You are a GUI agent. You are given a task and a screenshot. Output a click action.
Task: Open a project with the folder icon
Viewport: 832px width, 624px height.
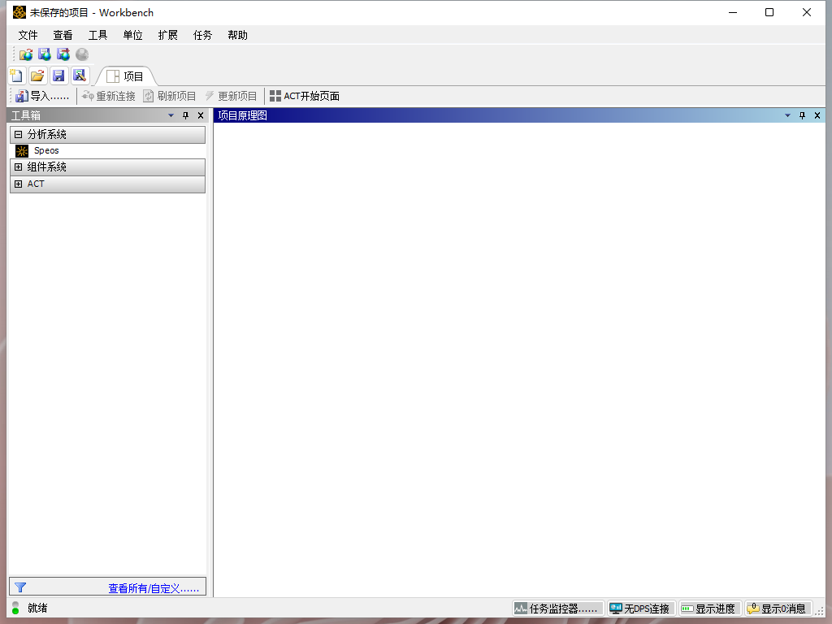point(37,76)
